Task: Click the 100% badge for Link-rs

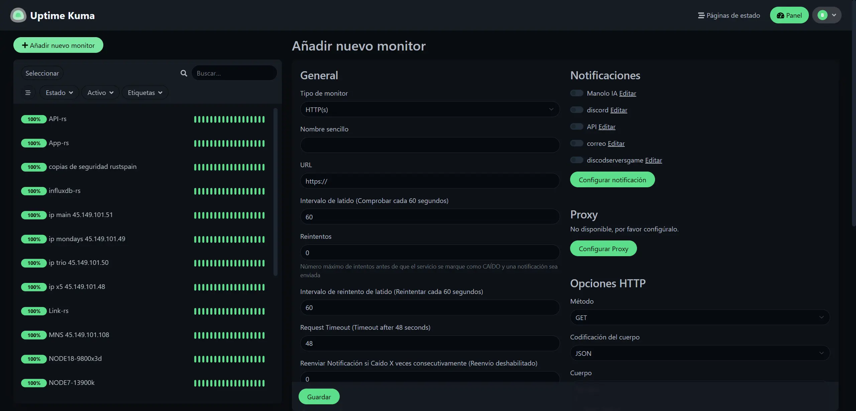Action: [34, 311]
